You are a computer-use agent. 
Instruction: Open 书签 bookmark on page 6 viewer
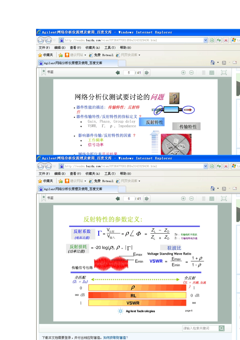point(48,198)
